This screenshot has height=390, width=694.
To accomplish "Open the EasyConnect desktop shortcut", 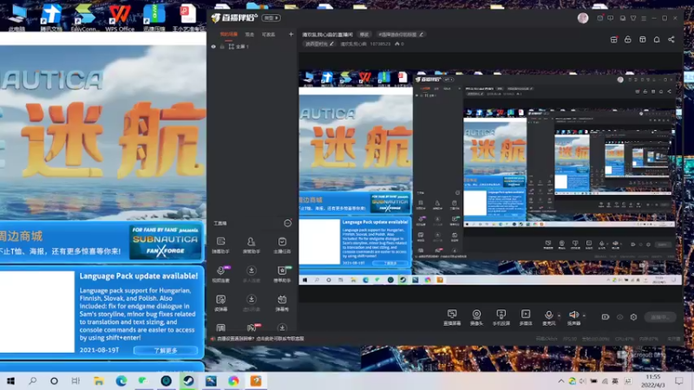I will pos(85,16).
